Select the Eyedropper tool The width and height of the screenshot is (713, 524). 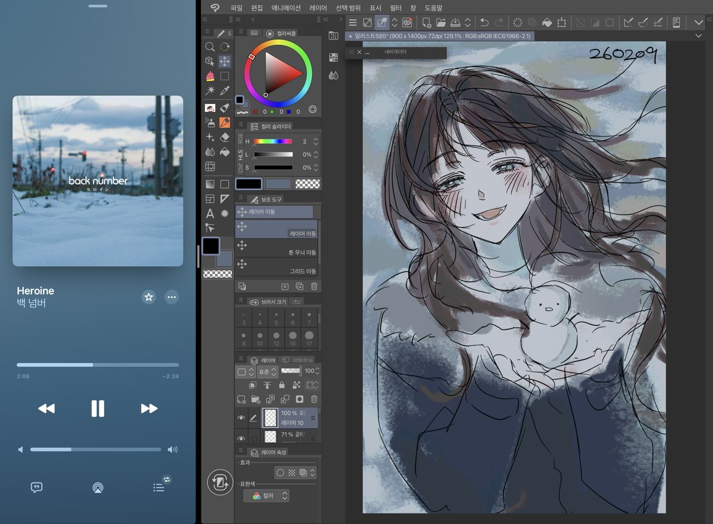pyautogui.click(x=225, y=91)
